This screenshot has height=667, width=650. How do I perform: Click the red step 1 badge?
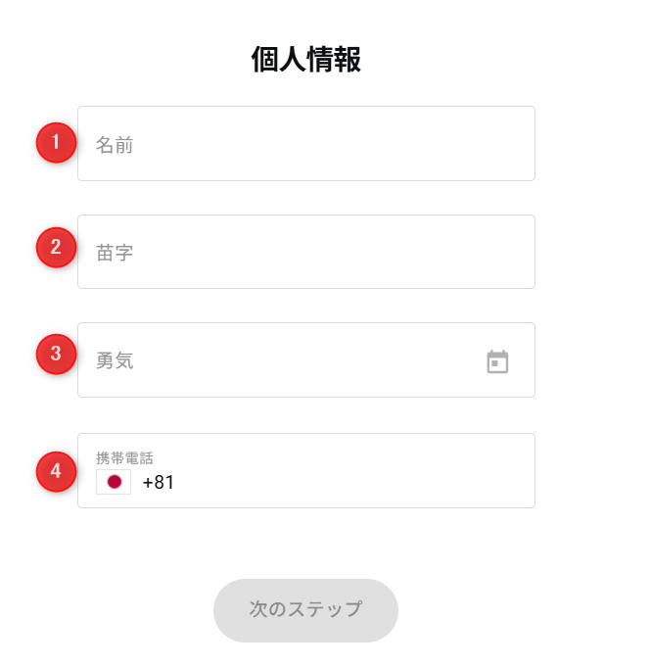pyautogui.click(x=56, y=142)
